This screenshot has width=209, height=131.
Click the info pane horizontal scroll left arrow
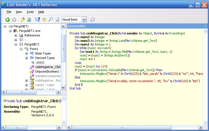(x=4, y=128)
